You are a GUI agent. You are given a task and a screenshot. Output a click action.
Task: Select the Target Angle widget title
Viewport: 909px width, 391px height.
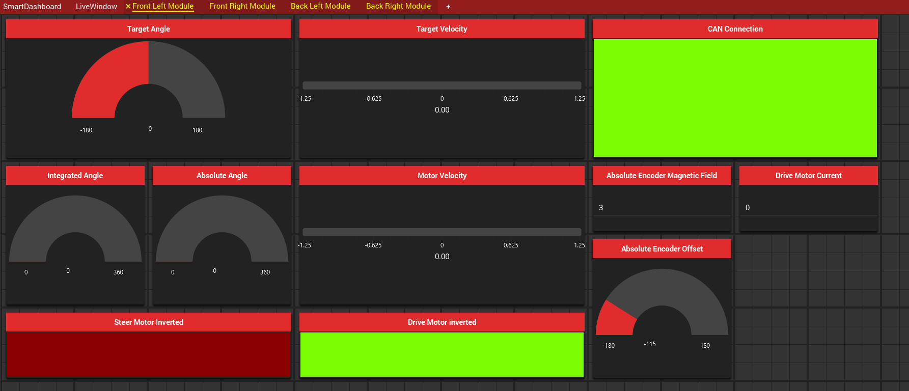coord(149,29)
